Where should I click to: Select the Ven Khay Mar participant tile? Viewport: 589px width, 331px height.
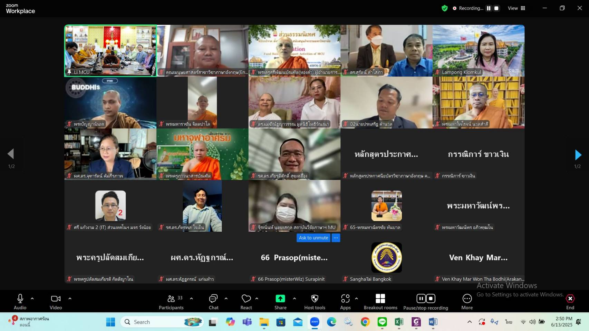(479, 258)
